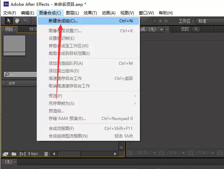Switch to the 图层: (无) viewer tab

coord(190,29)
